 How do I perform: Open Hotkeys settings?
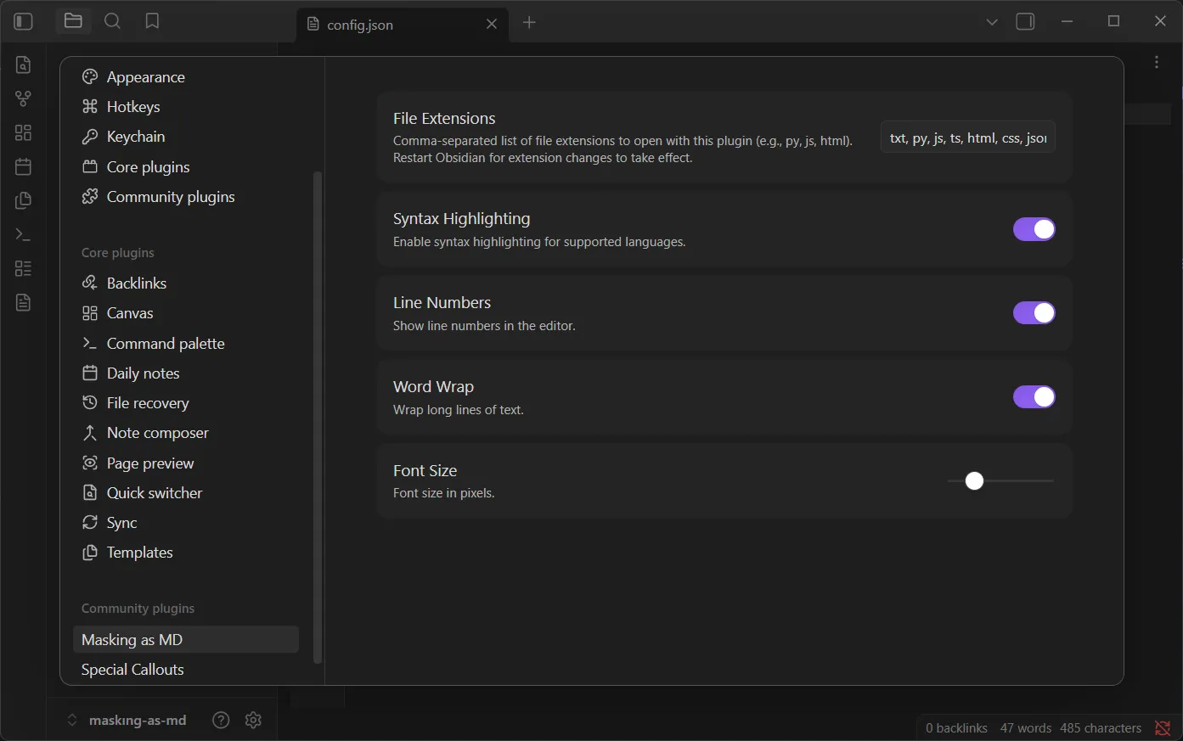pyautogui.click(x=185, y=107)
